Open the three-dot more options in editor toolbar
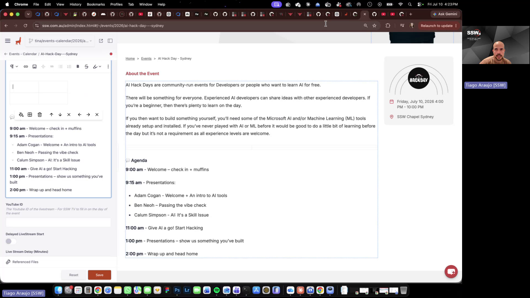530x298 pixels. click(x=108, y=66)
